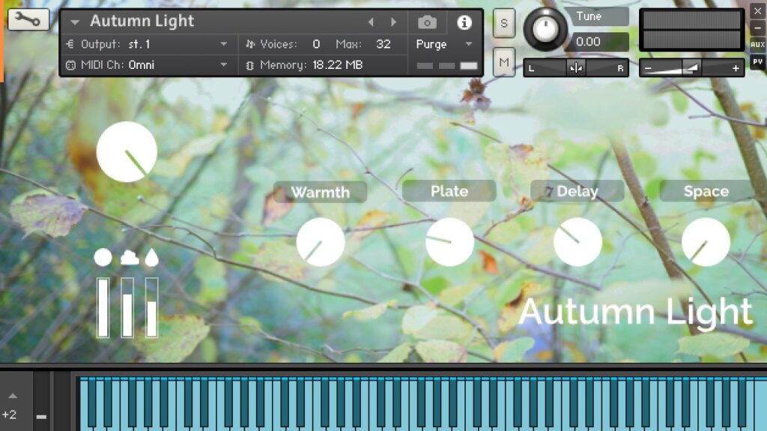The width and height of the screenshot is (767, 431).
Task: Click the Plate knob
Action: 449,242
